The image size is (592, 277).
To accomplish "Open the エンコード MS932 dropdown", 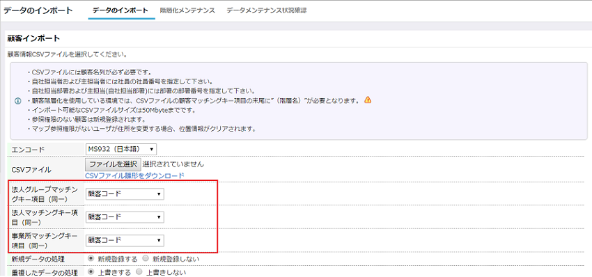I will (x=120, y=150).
